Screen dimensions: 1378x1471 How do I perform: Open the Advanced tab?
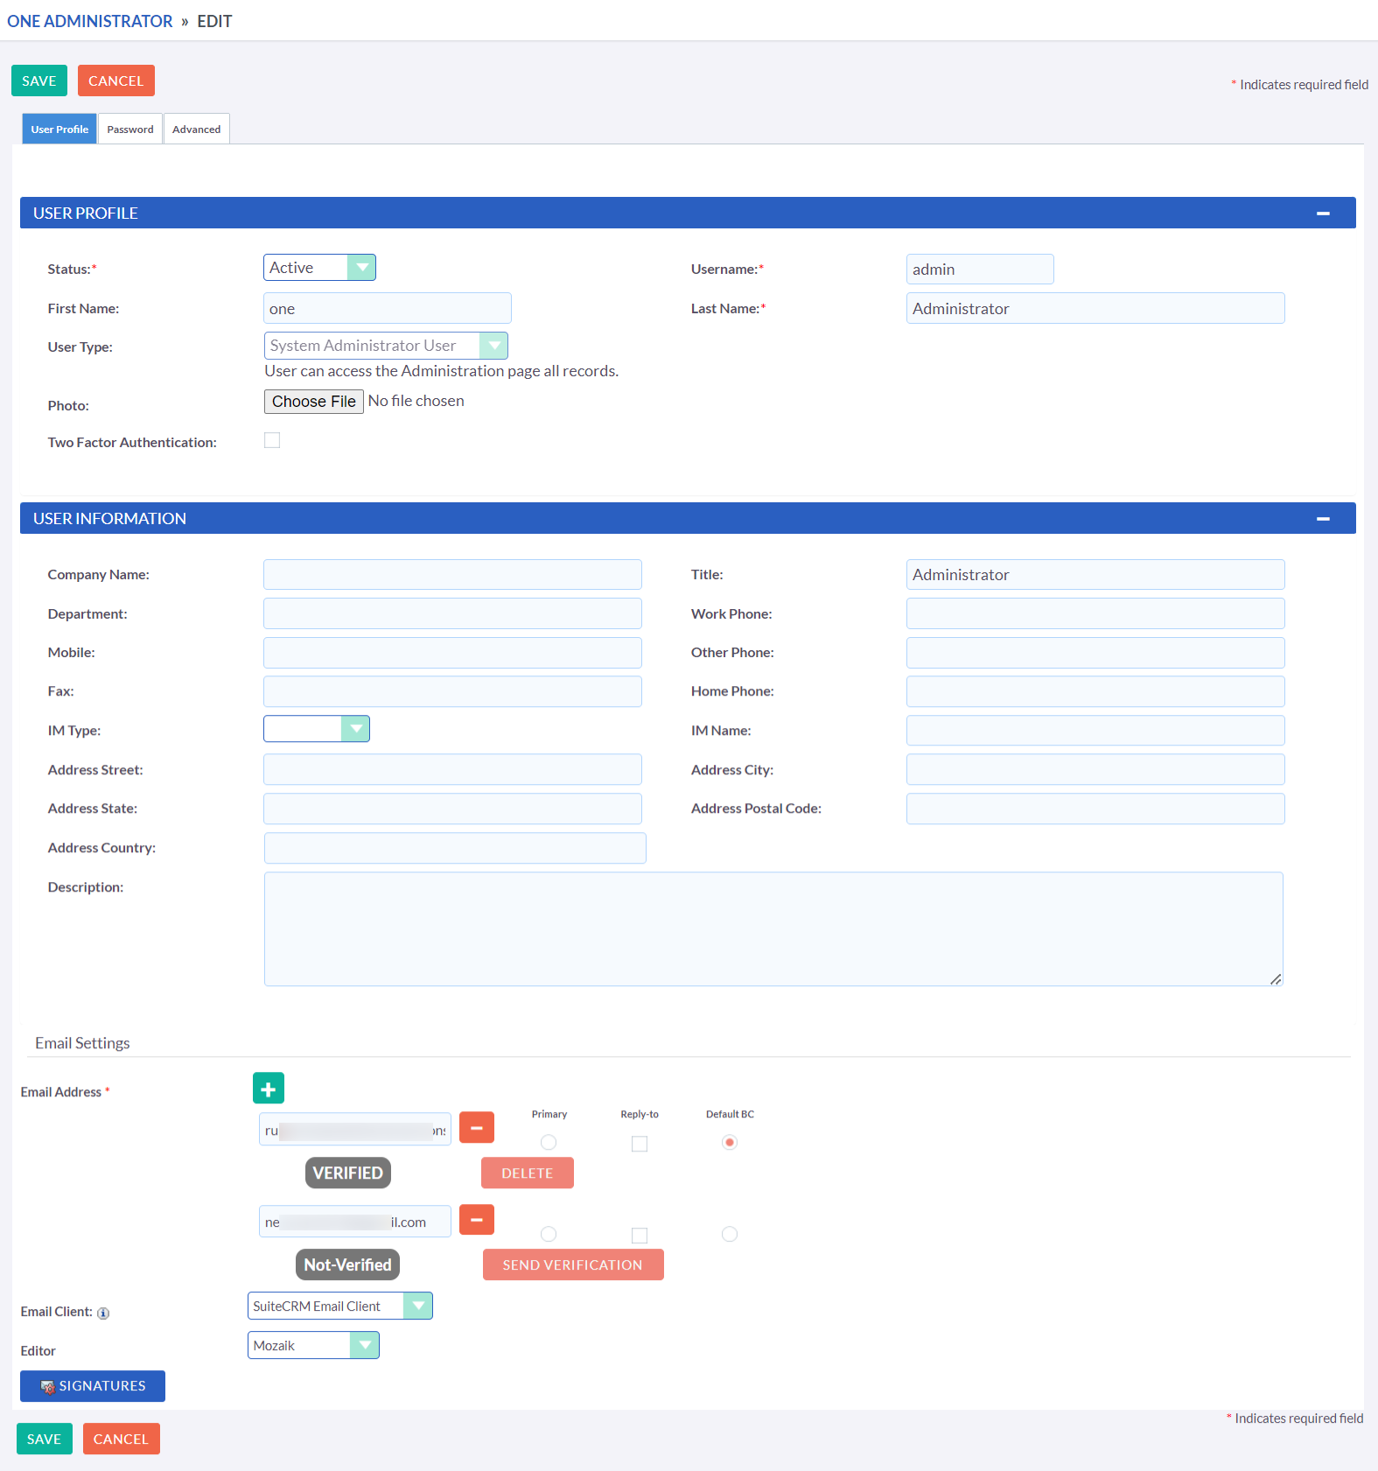(197, 130)
